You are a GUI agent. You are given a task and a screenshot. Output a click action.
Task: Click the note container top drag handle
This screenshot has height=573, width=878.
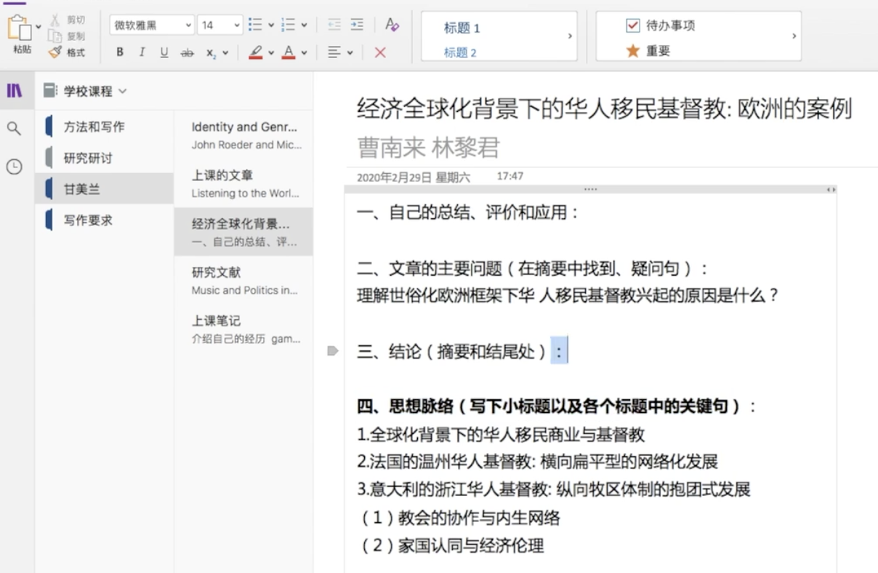coord(590,189)
